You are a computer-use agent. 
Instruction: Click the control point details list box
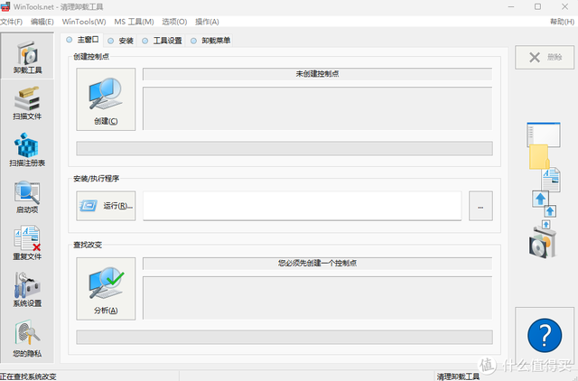pyautogui.click(x=317, y=108)
